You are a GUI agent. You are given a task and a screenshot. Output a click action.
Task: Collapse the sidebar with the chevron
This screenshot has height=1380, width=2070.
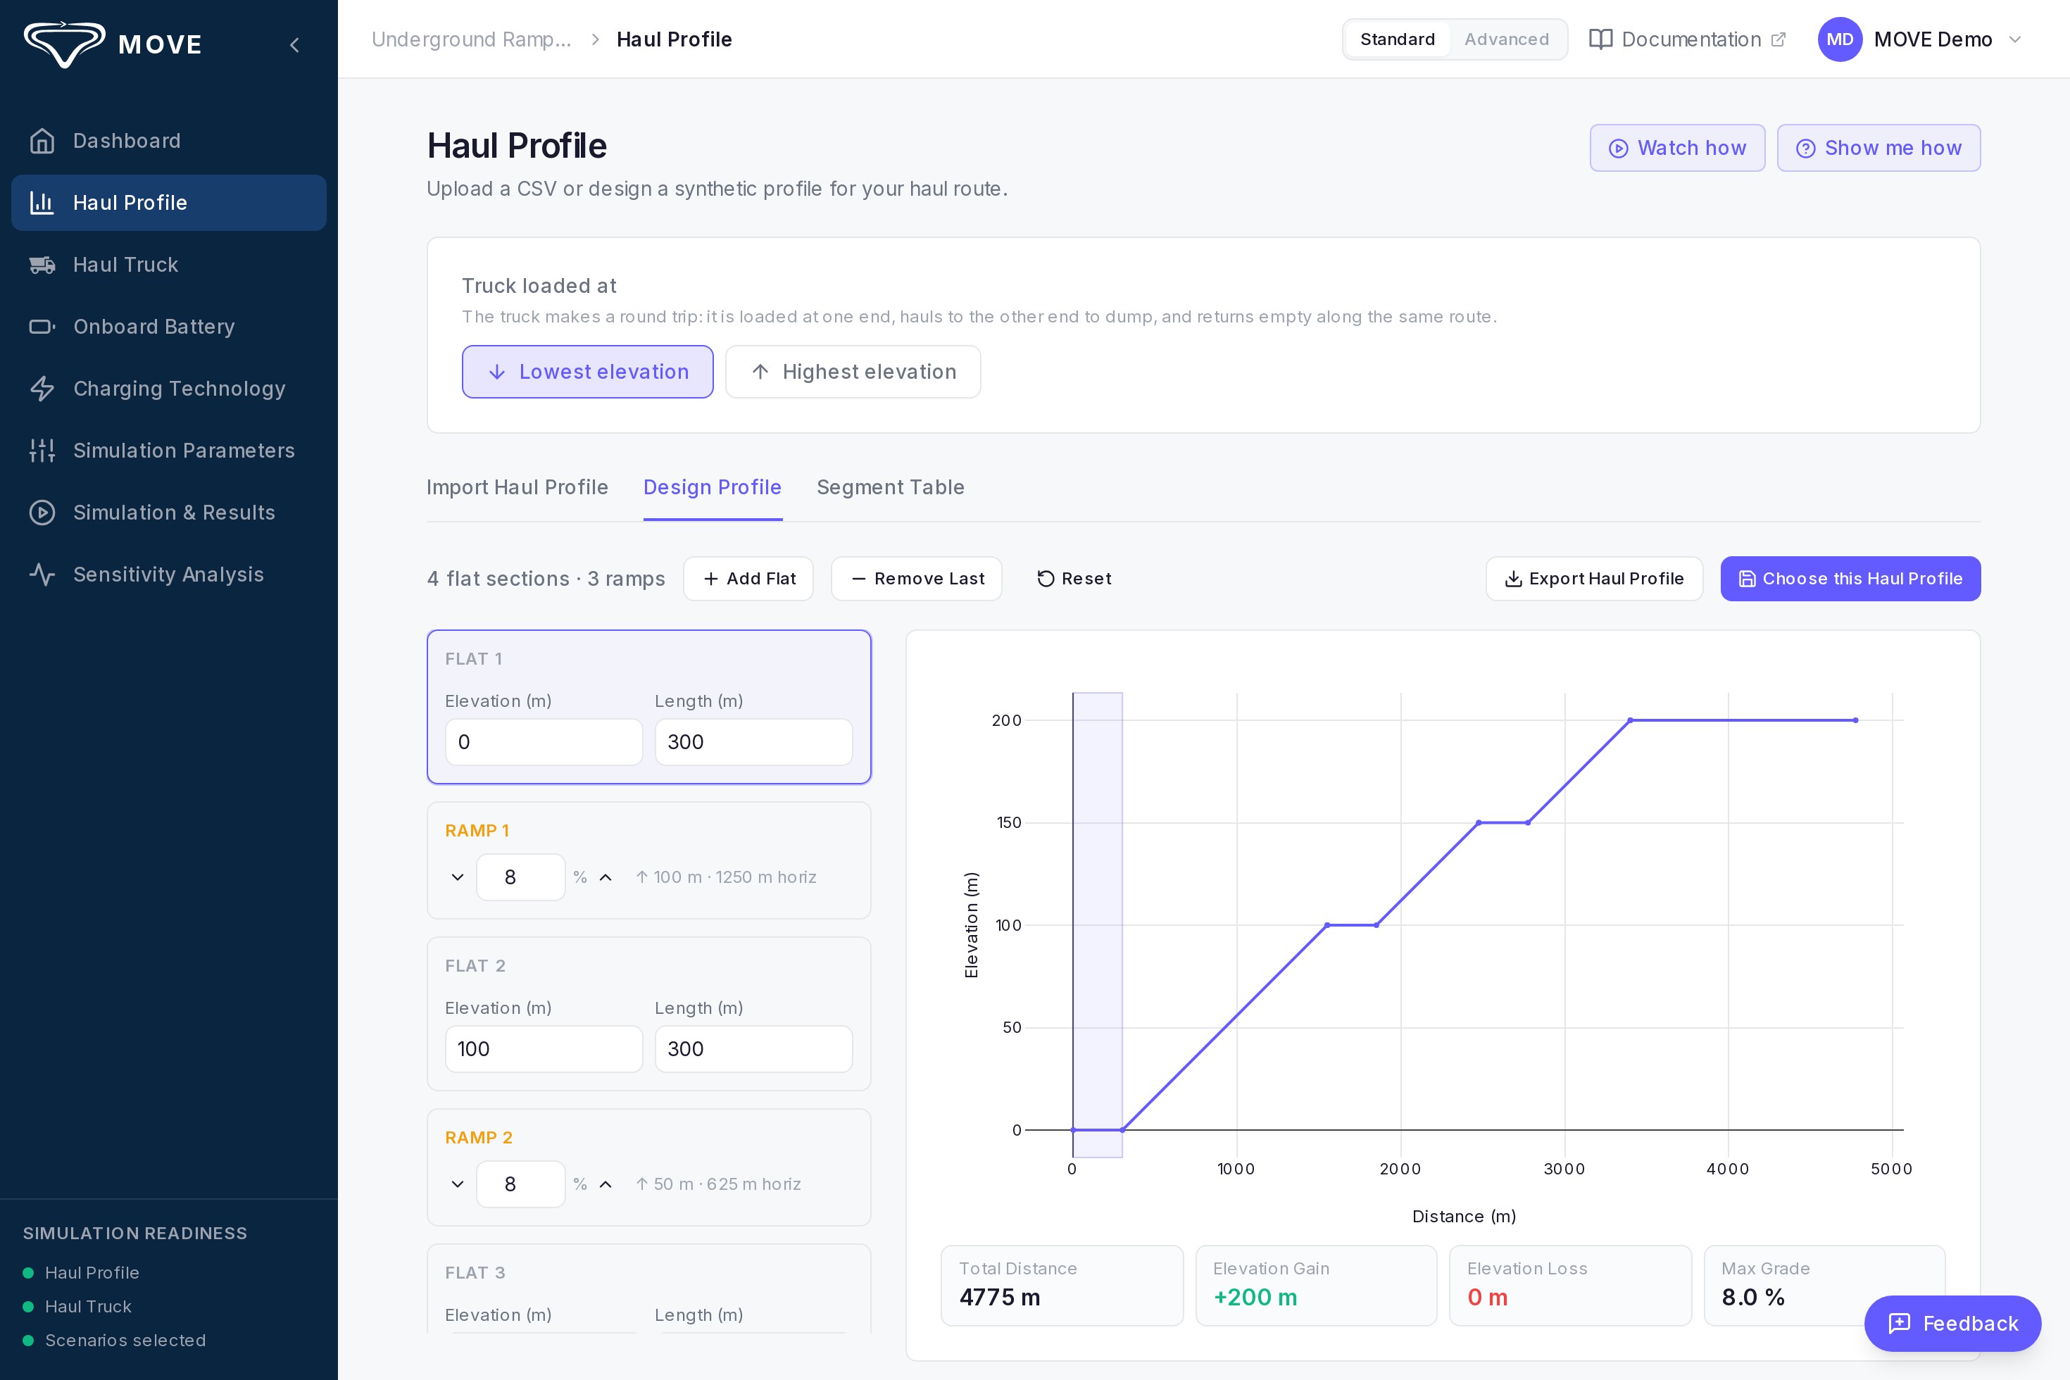[x=295, y=45]
